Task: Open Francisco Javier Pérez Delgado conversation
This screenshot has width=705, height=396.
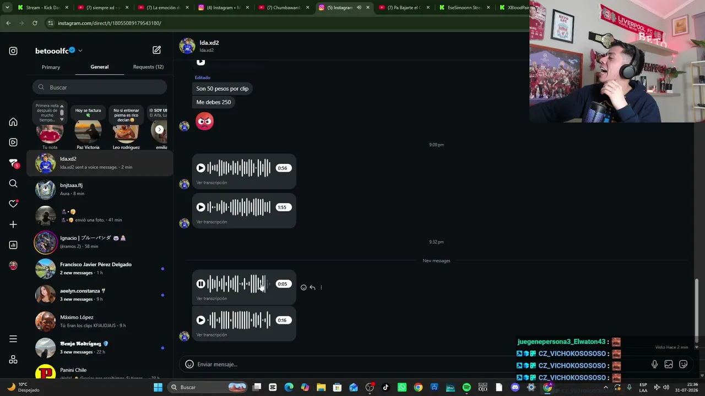Action: click(100, 268)
